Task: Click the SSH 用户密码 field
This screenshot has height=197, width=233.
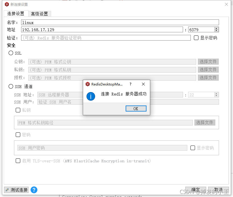Action: pyautogui.click(x=102, y=148)
